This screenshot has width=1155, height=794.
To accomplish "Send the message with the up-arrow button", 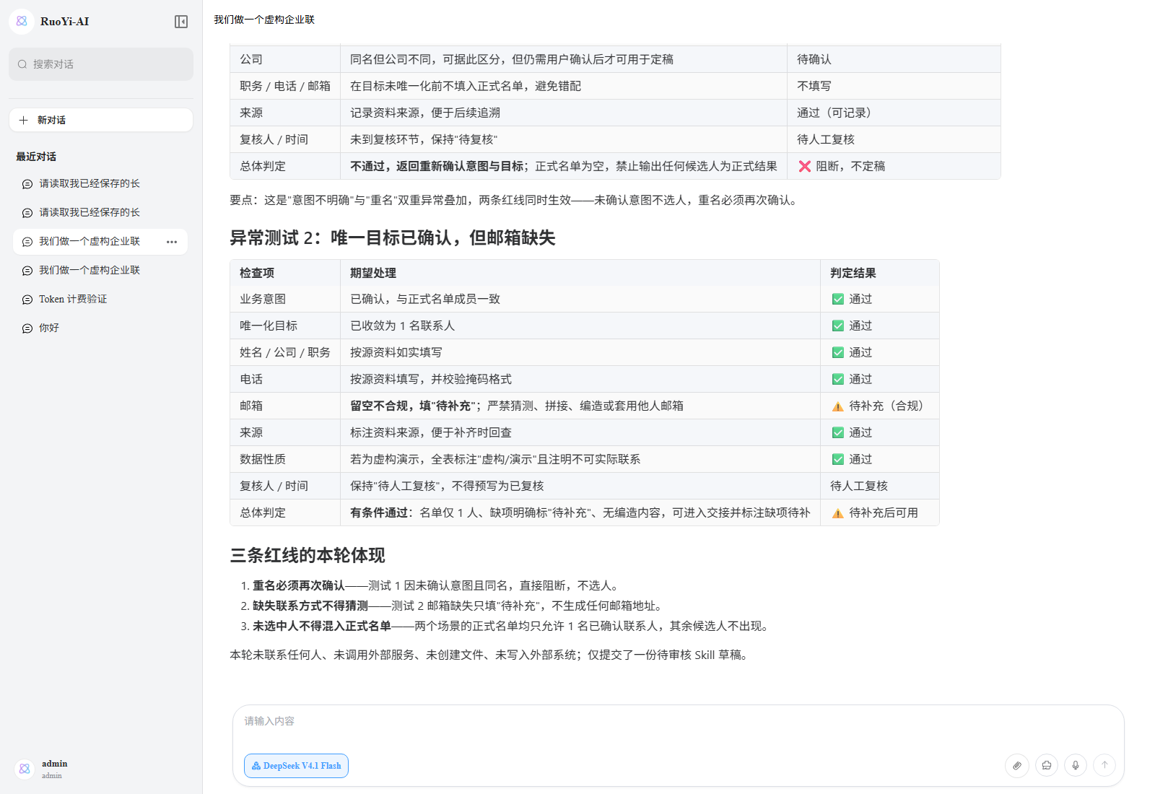I will click(1104, 765).
